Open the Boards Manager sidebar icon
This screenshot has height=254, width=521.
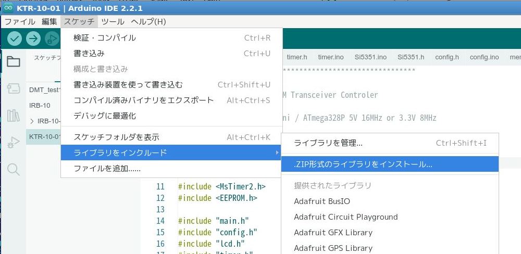(14, 88)
